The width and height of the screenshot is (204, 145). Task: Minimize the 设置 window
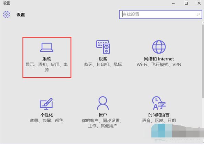pyautogui.click(x=173, y=3)
